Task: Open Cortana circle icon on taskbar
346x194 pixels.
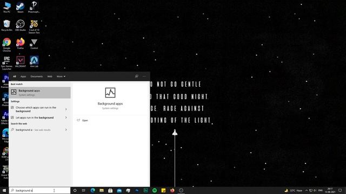Action: (75, 190)
